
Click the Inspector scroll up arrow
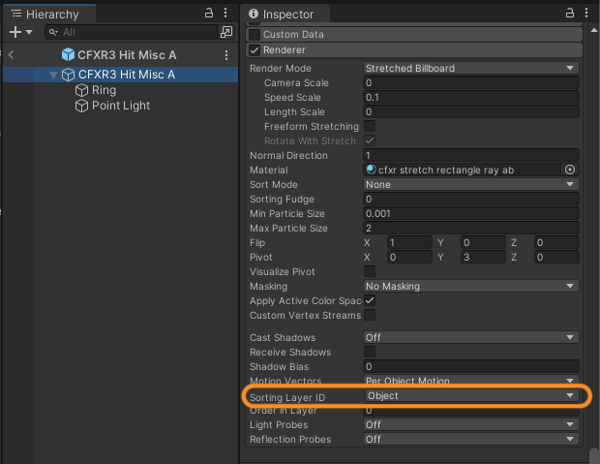click(594, 30)
